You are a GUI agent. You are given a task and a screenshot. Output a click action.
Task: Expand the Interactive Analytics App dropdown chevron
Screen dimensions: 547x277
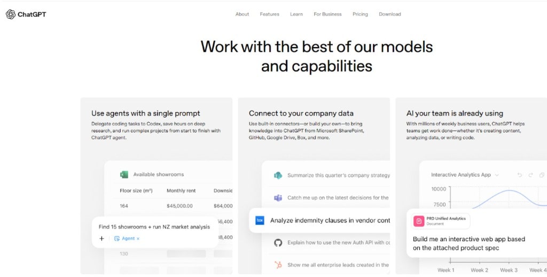(x=497, y=175)
